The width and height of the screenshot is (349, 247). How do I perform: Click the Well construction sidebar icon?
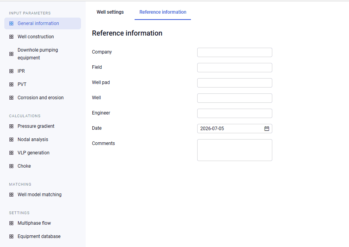point(11,37)
